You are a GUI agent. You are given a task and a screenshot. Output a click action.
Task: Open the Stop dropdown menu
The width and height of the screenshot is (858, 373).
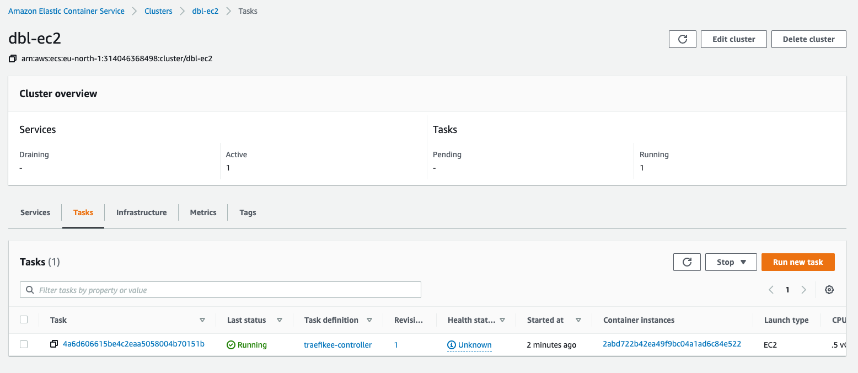coord(731,262)
